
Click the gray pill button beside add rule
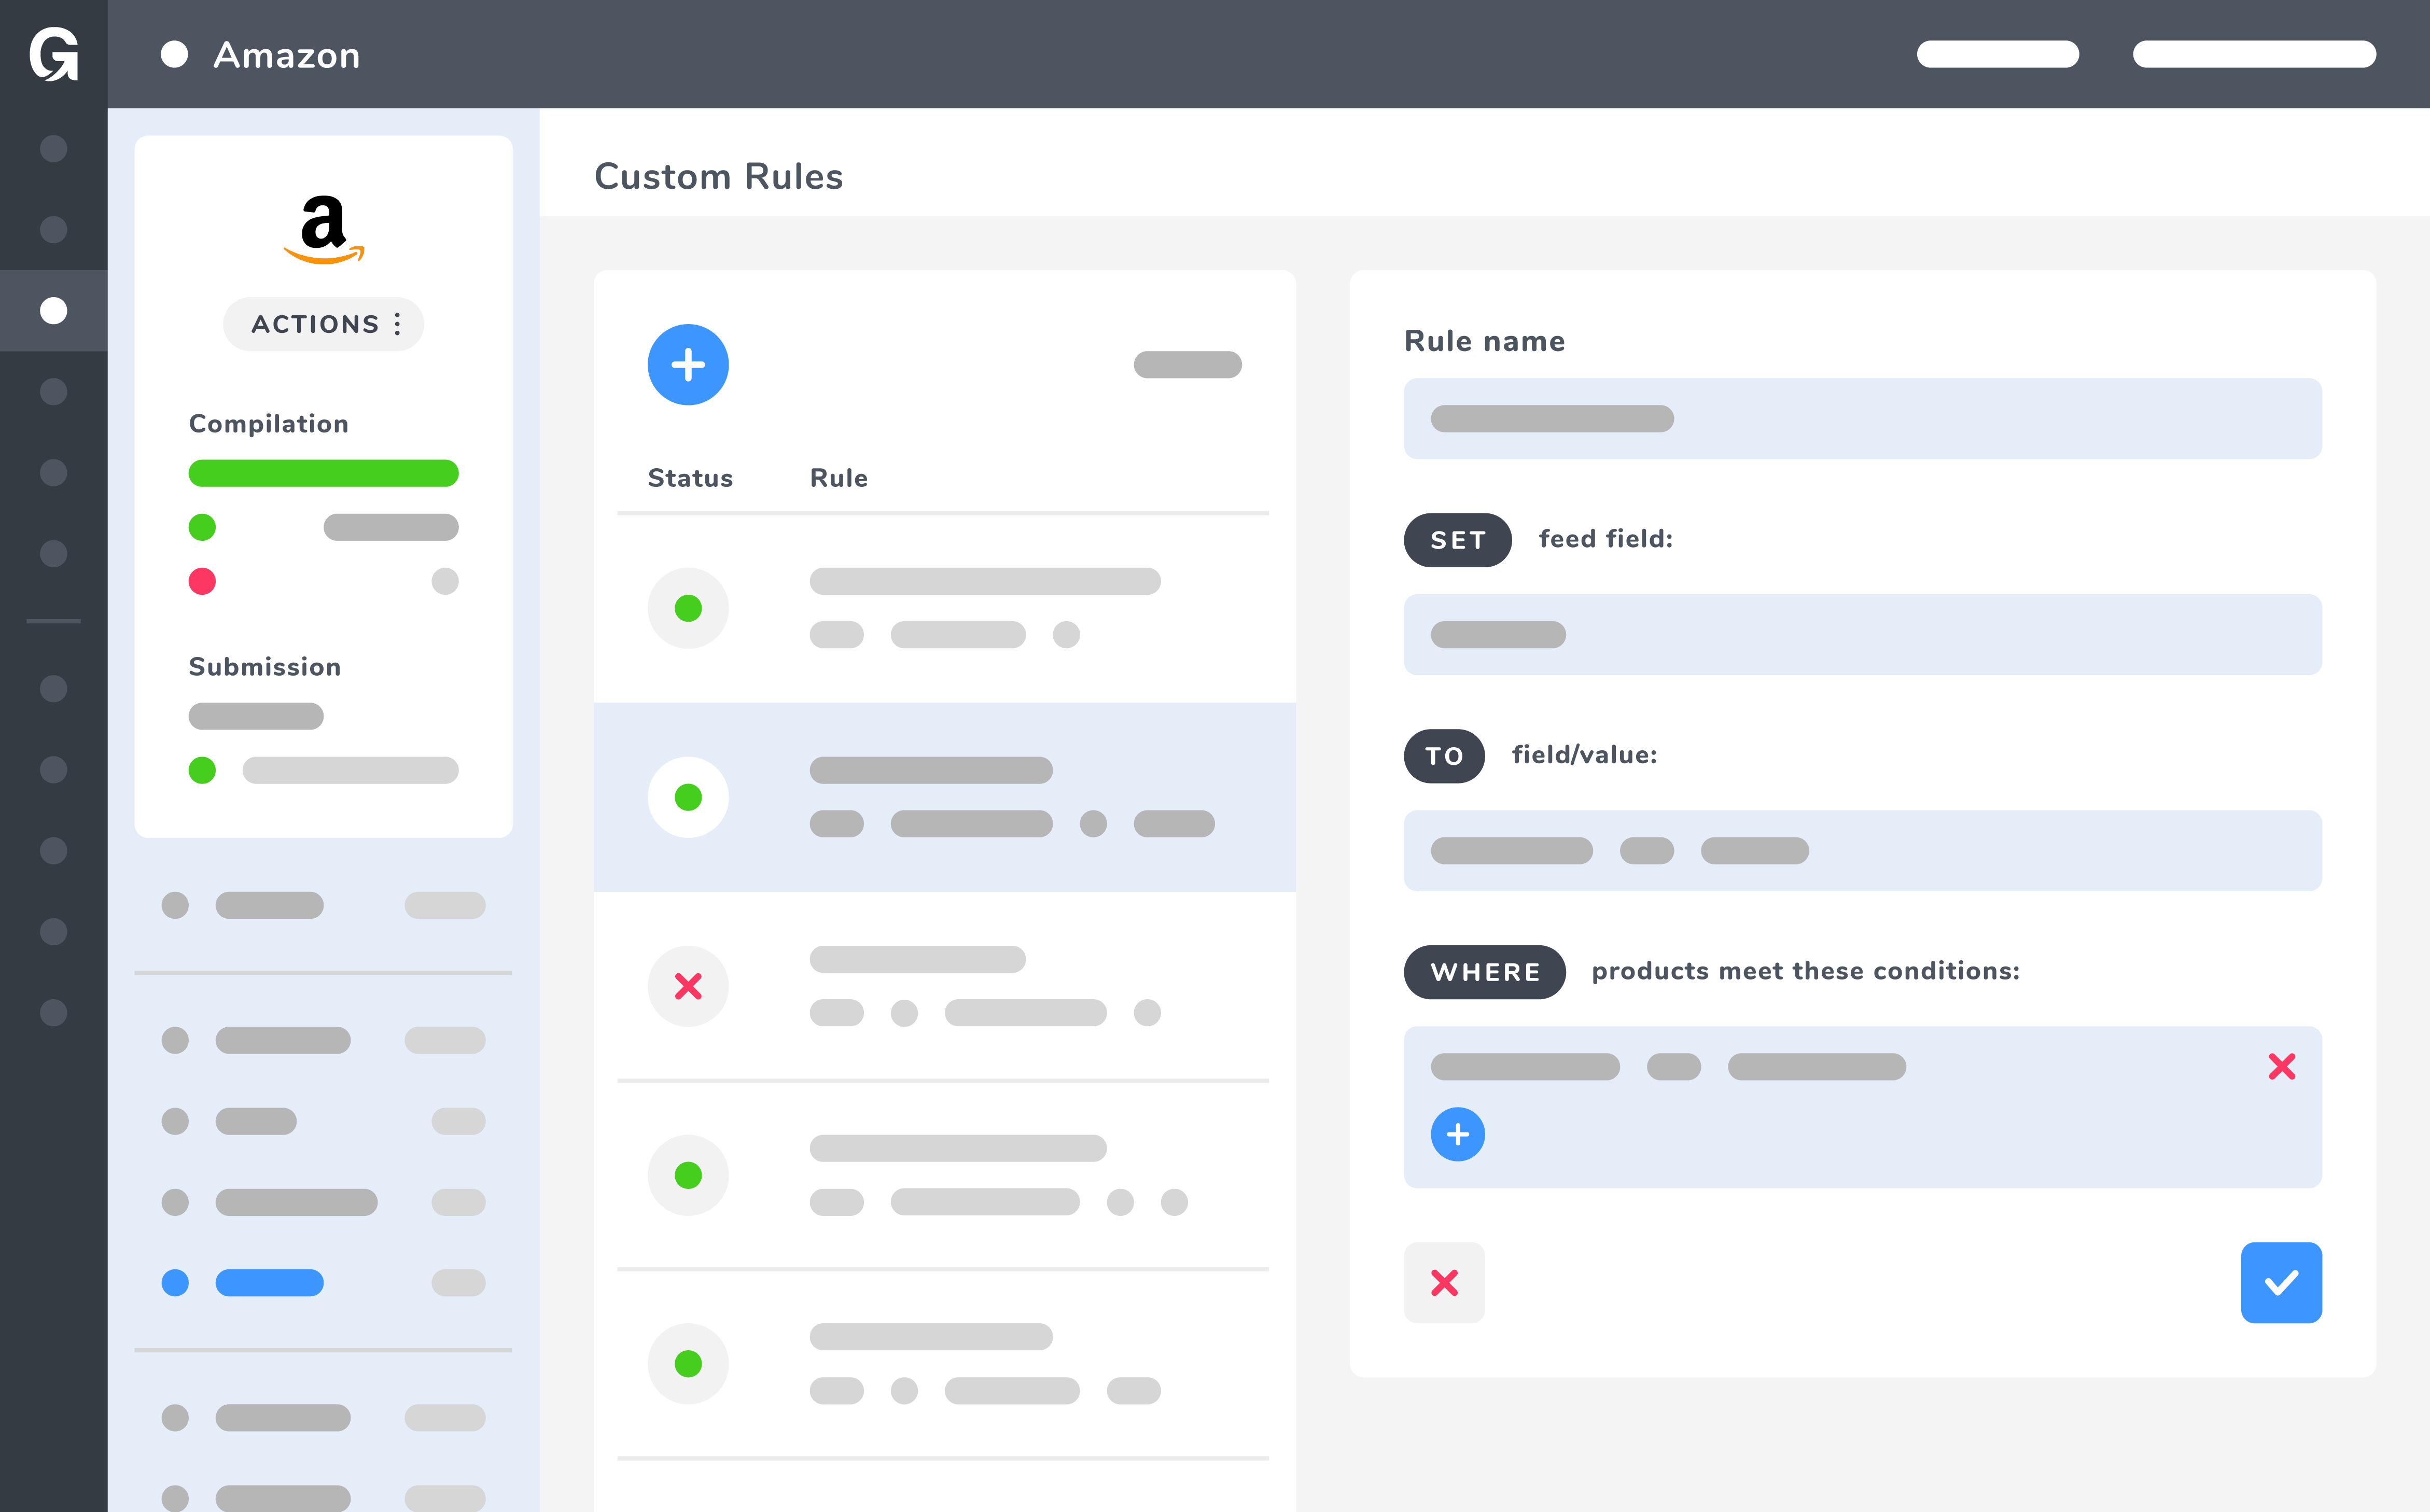[1187, 365]
